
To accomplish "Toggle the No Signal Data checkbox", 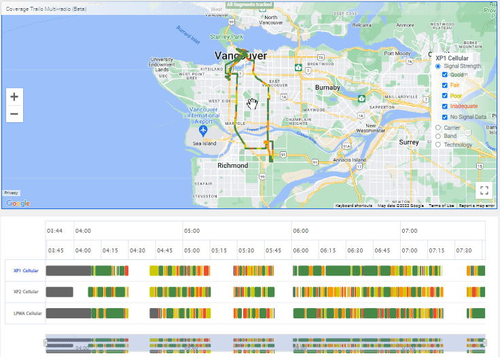I will 445,117.
